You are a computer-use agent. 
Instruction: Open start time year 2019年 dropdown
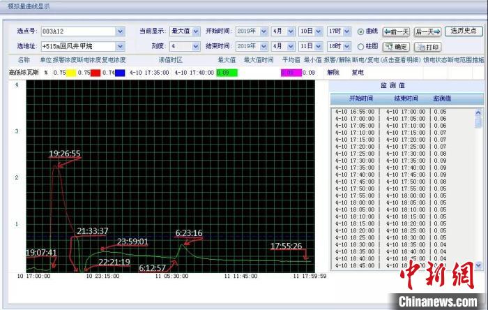tap(264, 31)
